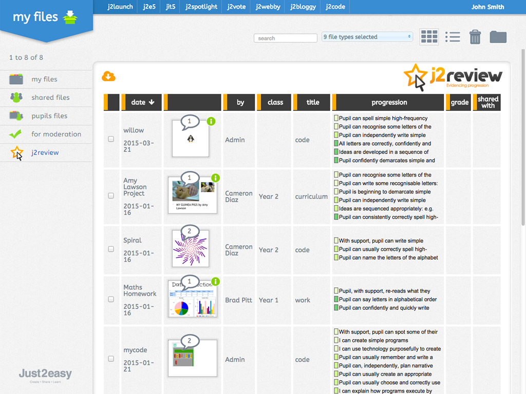Select the Amy Lawson Project checkbox
526x394 pixels.
[x=111, y=195]
